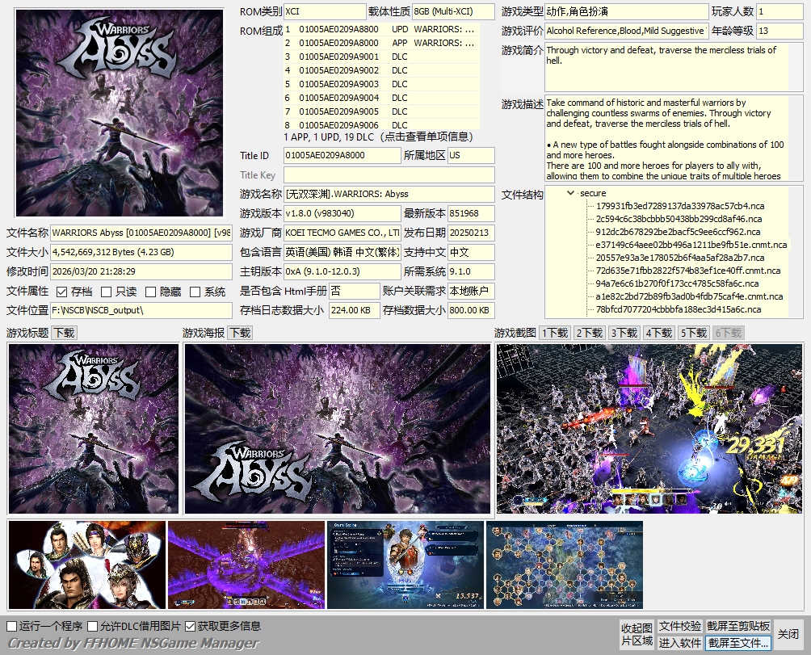This screenshot has width=811, height=655.
Task: Click 下载 button next to 游戏标题
Action: 65,333
